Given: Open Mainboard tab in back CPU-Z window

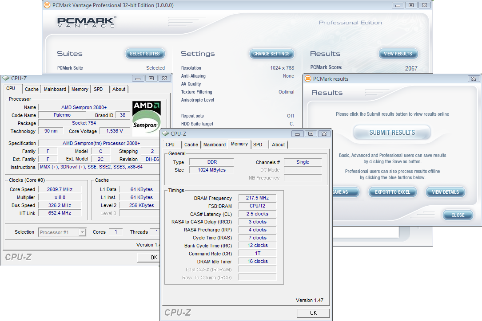Looking at the screenshot, I should tap(55, 89).
